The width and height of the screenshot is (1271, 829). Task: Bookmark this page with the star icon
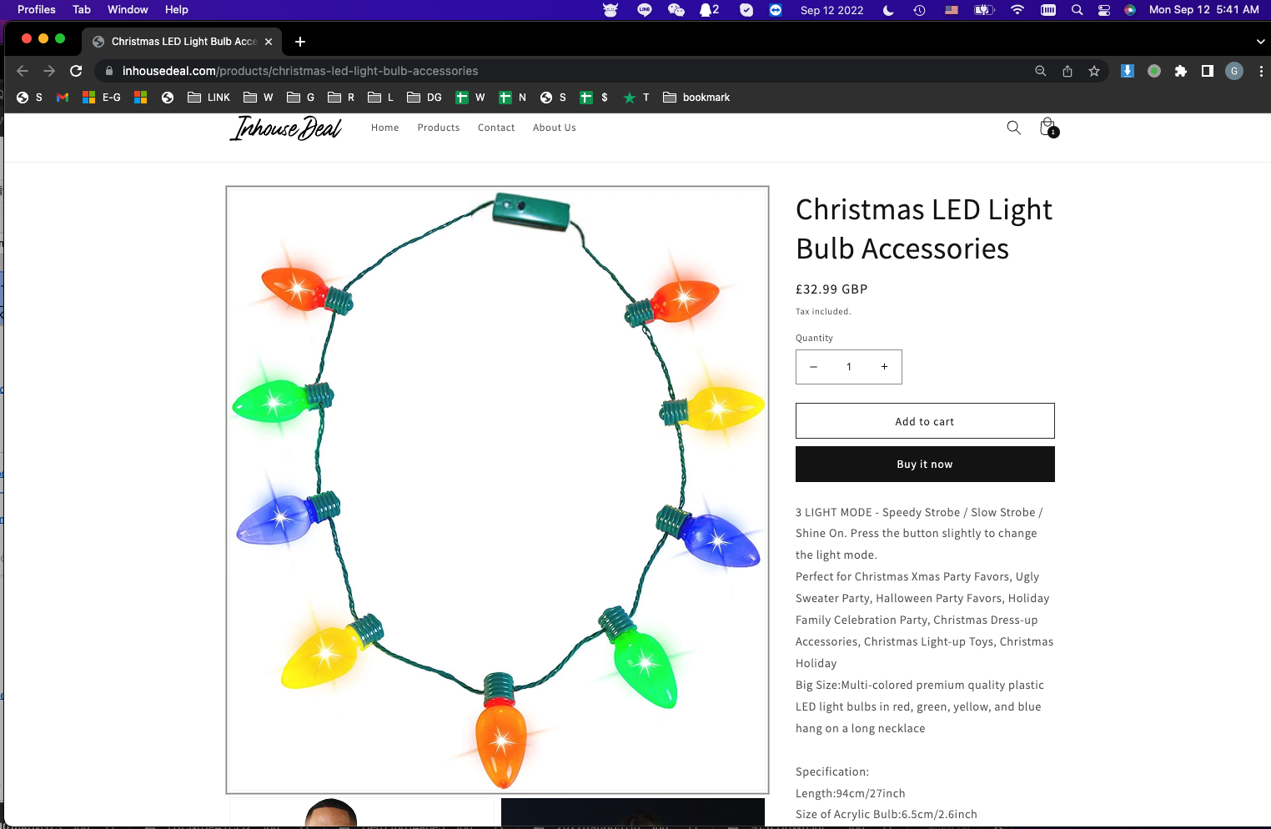(x=1094, y=71)
